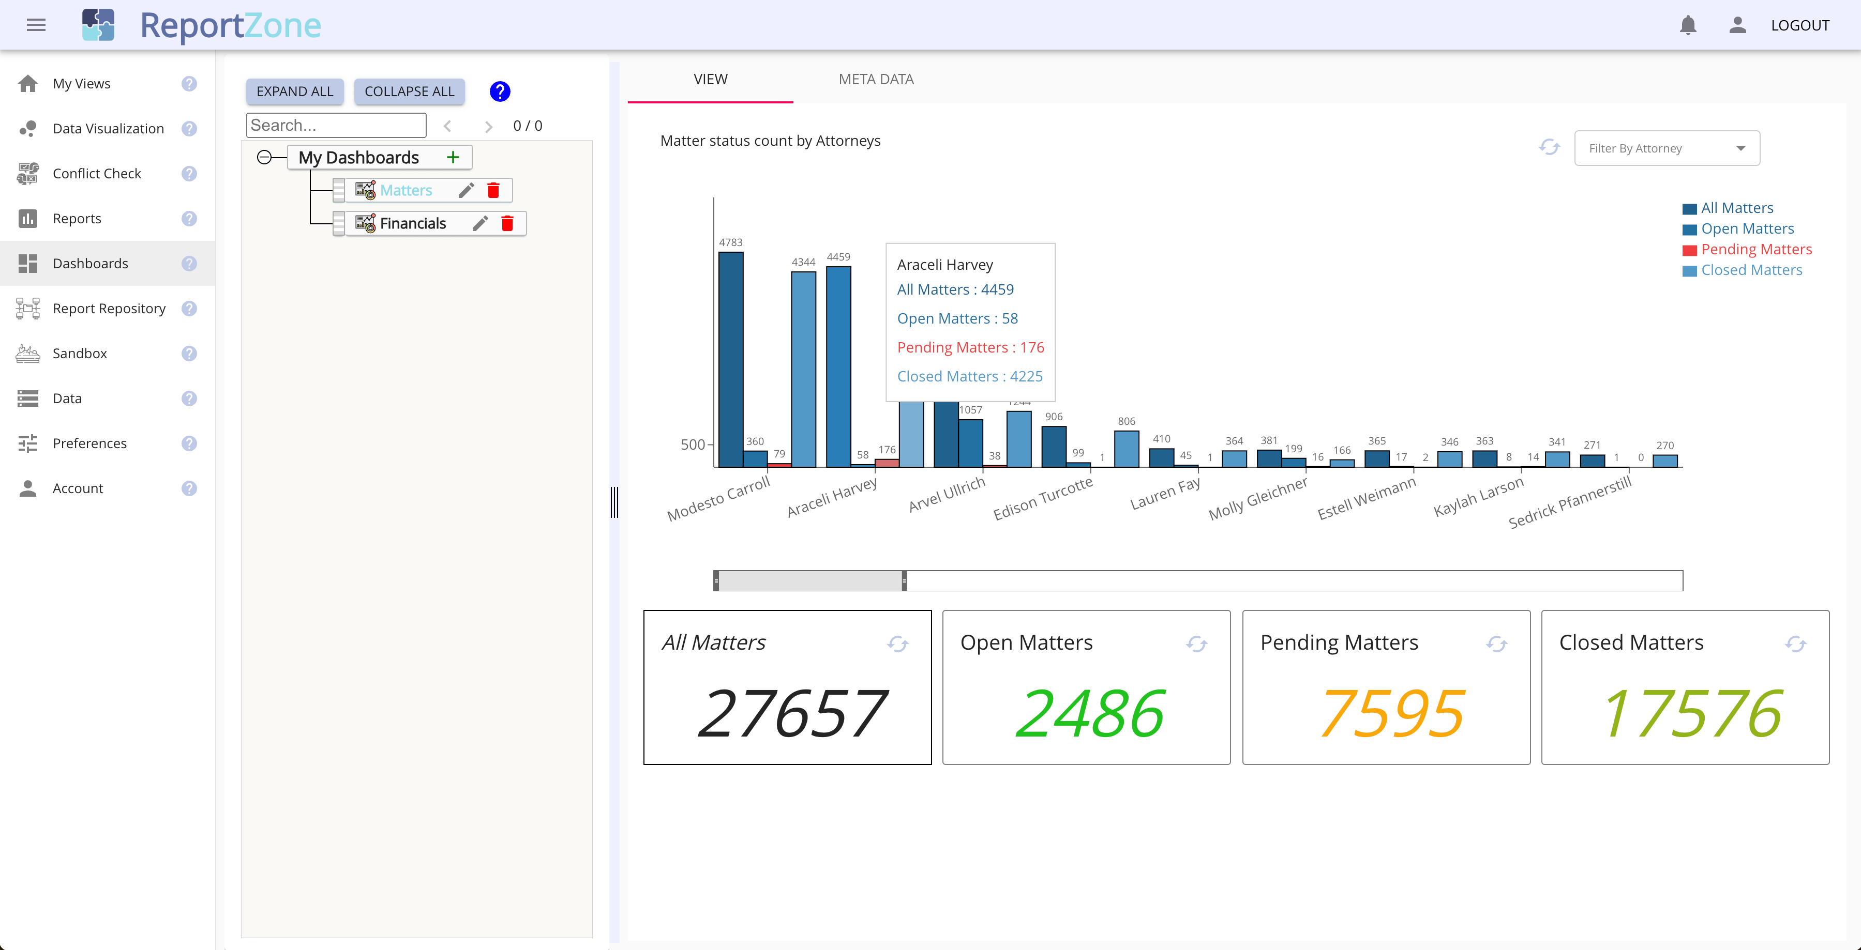The image size is (1861, 950).
Task: Click the EXPAND ALL button
Action: 295,91
